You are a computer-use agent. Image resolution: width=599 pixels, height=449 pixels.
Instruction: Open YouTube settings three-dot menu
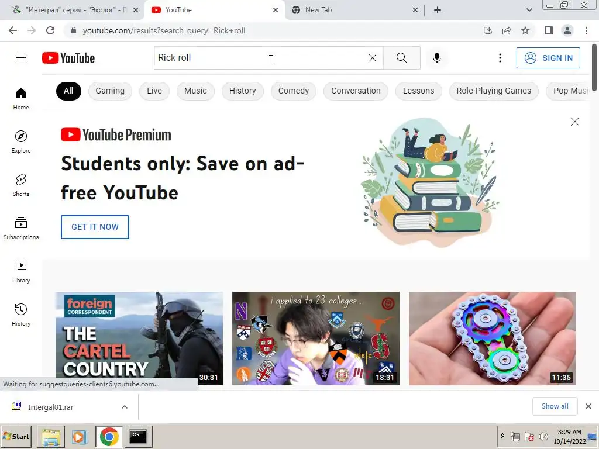pyautogui.click(x=500, y=58)
